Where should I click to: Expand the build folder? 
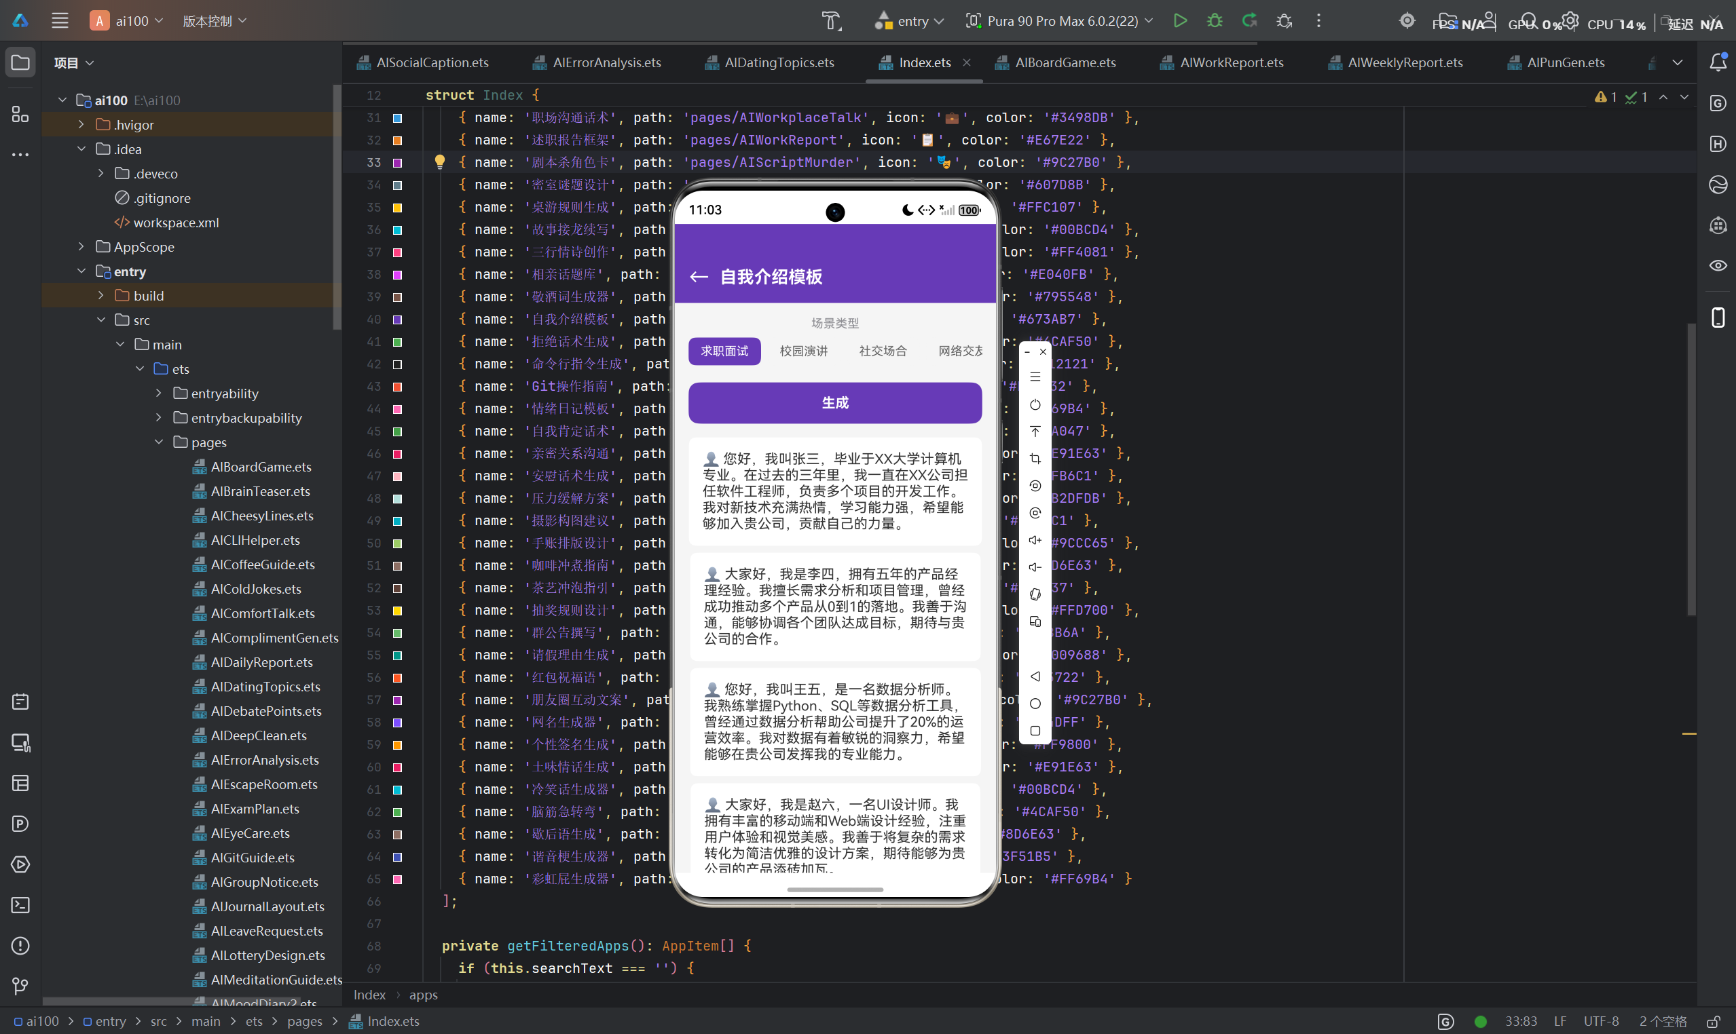[101, 295]
